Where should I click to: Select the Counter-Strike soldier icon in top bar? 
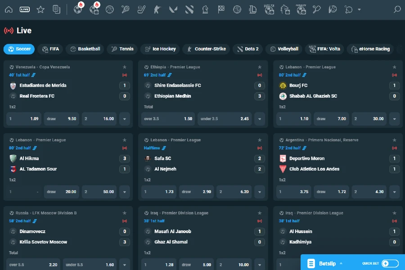(x=157, y=9)
